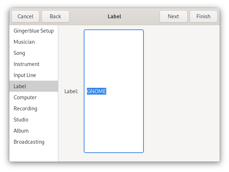Select the Studio step
Viewport: 229px width, 172px height.
[x=21, y=120]
